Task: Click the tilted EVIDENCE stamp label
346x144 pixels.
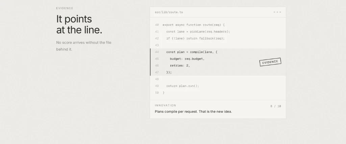Action: 270,62
